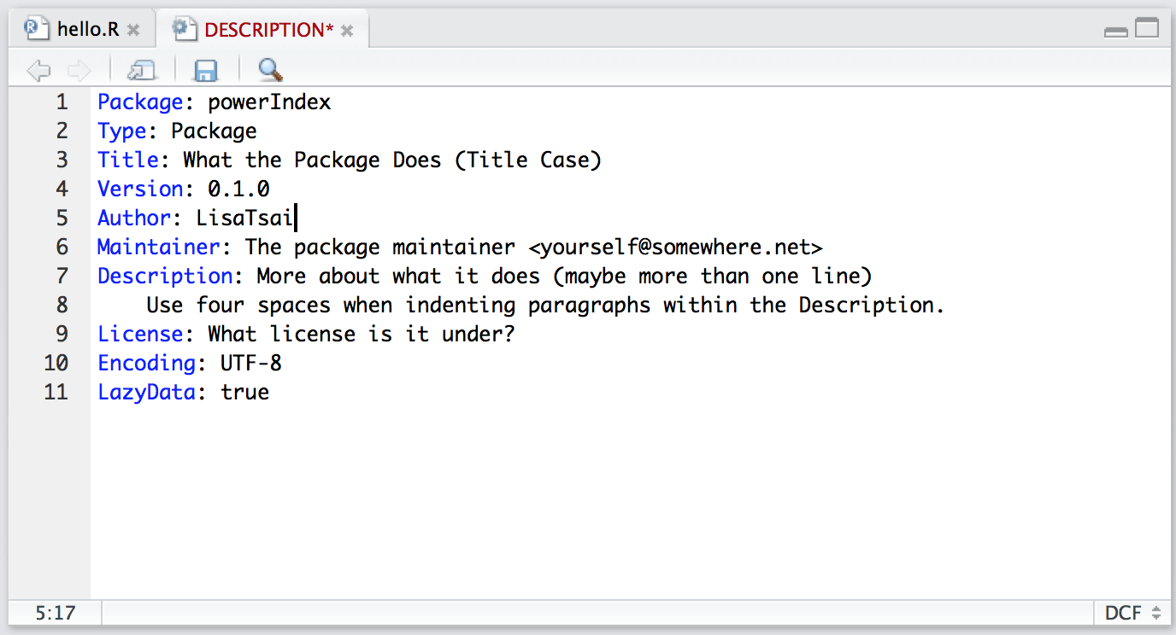Close the DESCRIPTION* tab

[347, 31]
